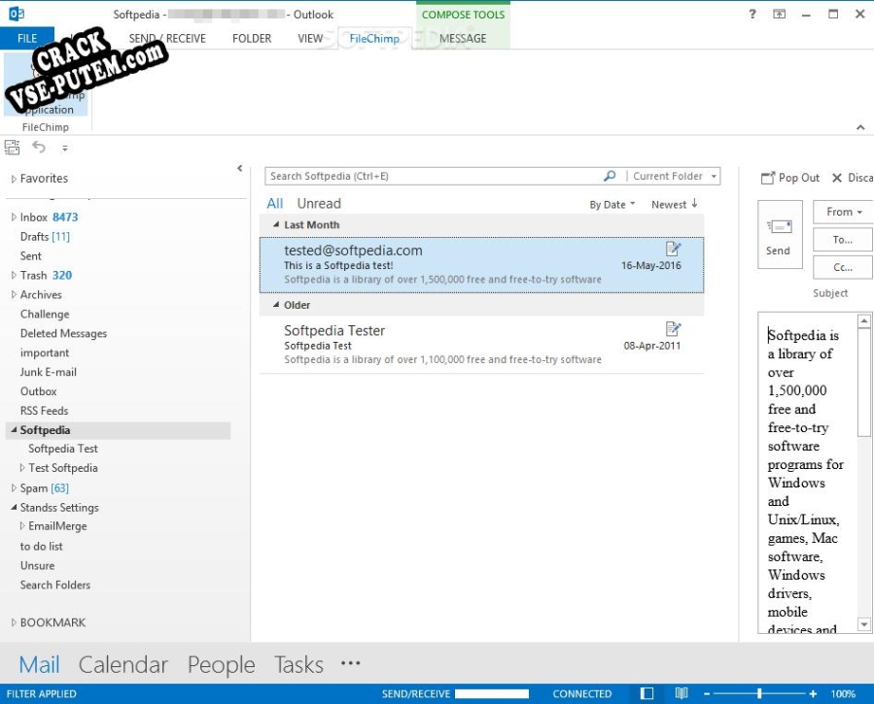
Task: Click the ribbon help question mark
Action: click(752, 14)
